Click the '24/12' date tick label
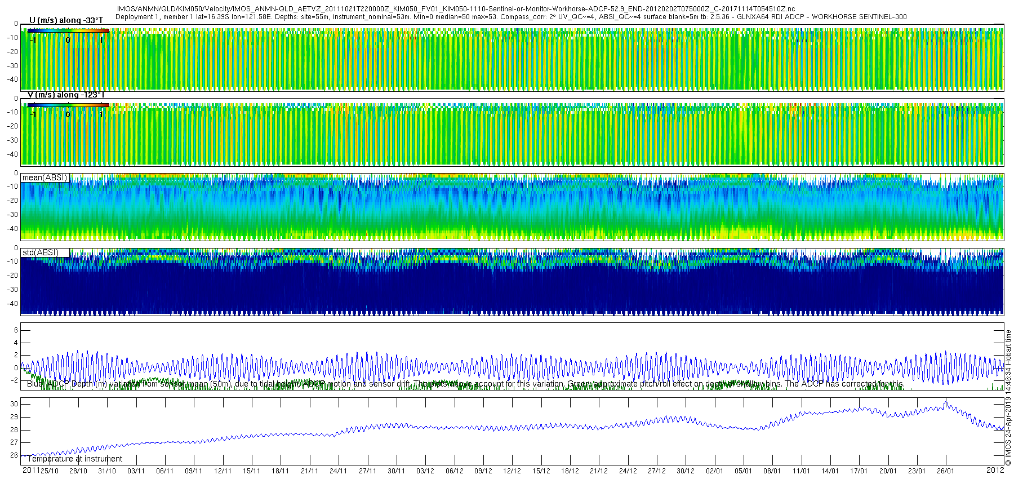The image size is (1014, 479). (x=628, y=471)
